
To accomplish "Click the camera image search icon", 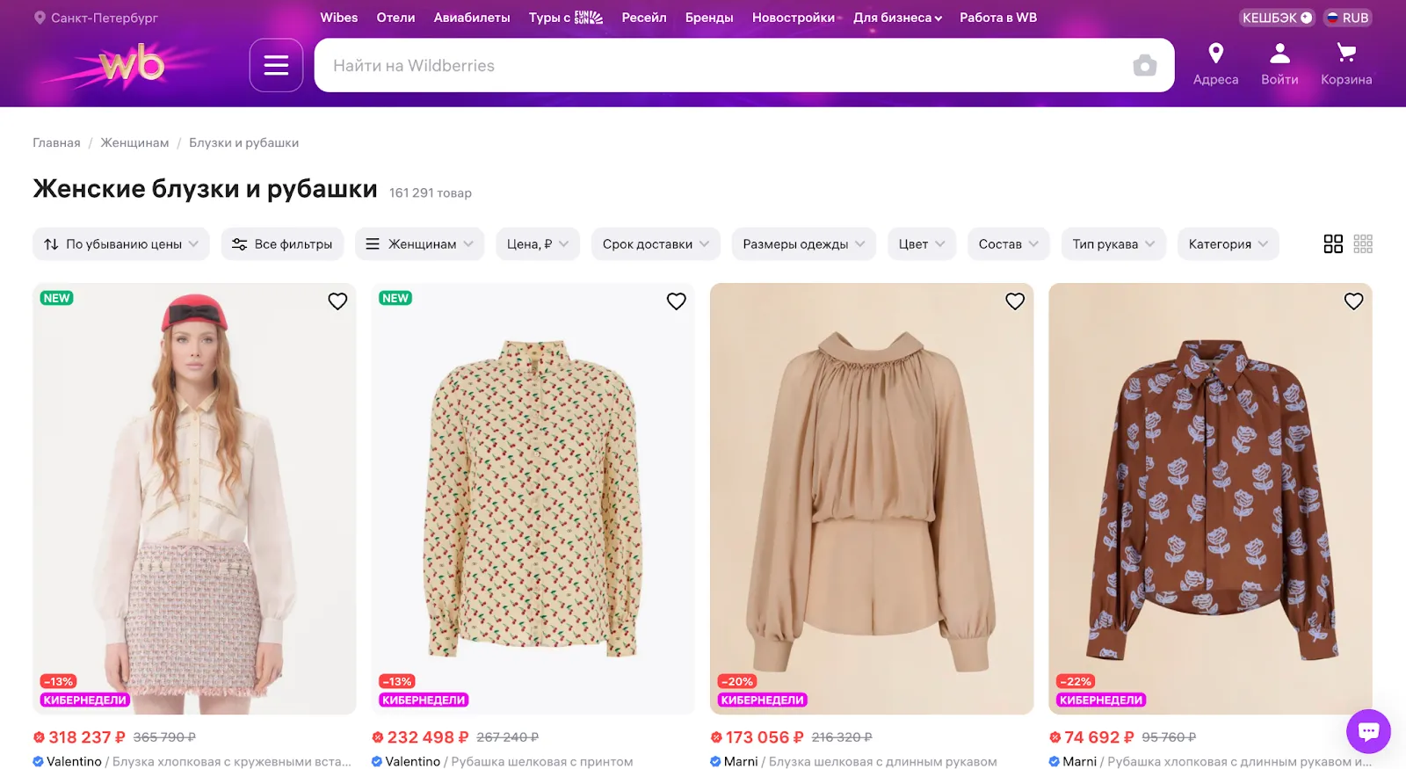I will pos(1144,66).
